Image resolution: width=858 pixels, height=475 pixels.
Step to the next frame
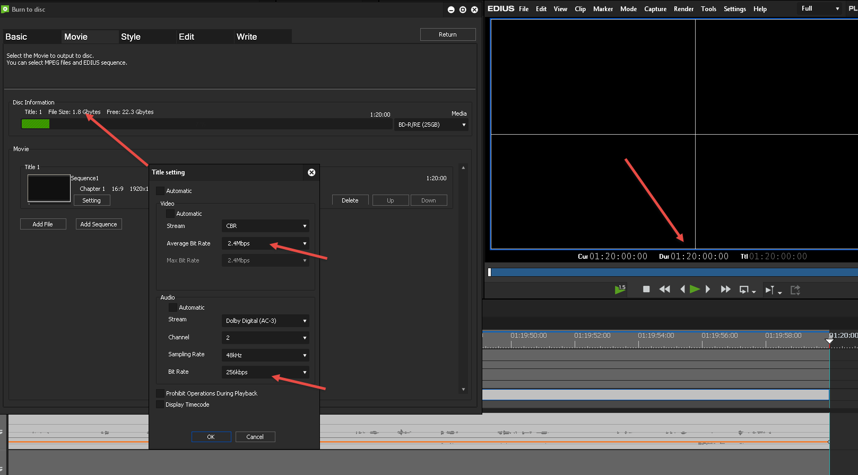pyautogui.click(x=707, y=289)
